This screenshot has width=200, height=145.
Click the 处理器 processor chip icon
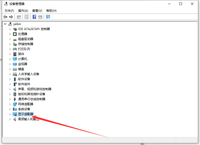point(15,34)
